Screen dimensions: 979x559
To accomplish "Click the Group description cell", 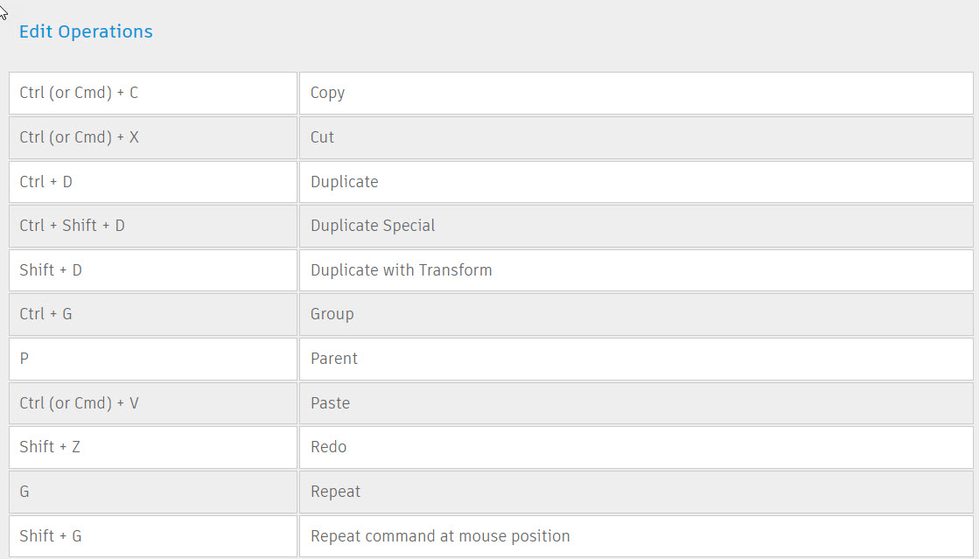I will point(636,314).
